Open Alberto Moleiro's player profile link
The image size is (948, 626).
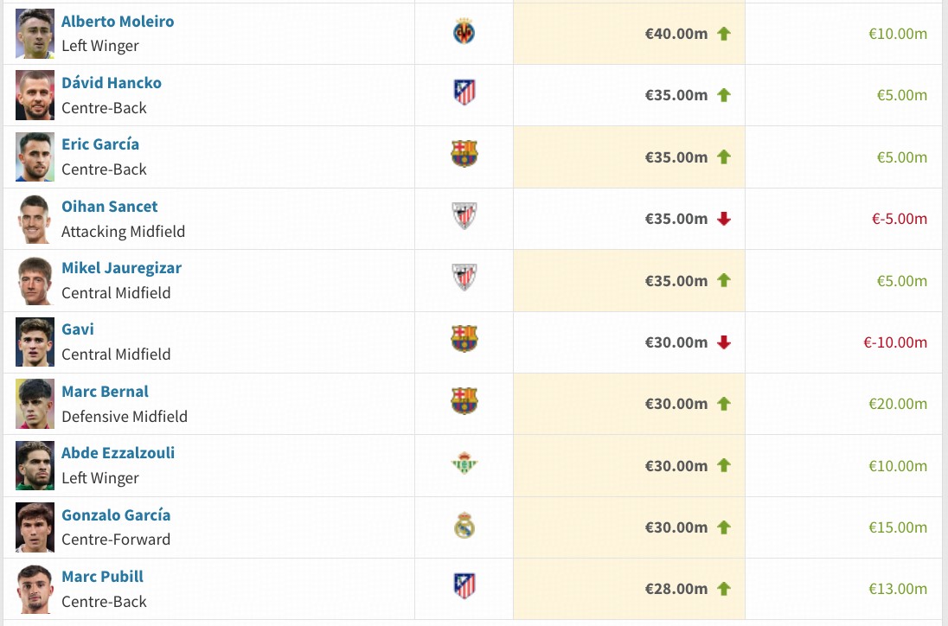pyautogui.click(x=118, y=22)
